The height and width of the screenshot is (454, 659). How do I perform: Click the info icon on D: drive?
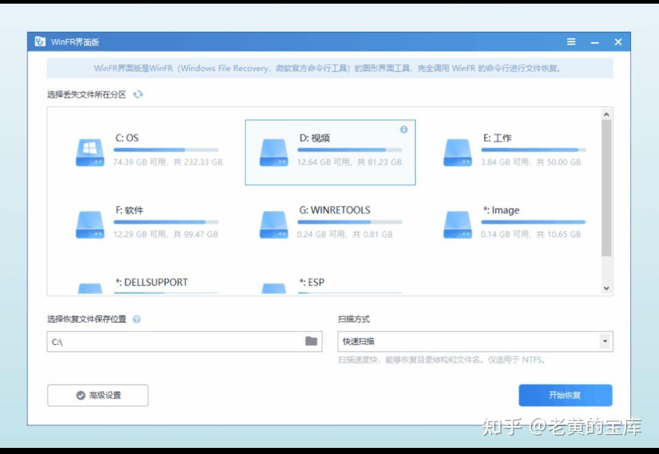[404, 129]
